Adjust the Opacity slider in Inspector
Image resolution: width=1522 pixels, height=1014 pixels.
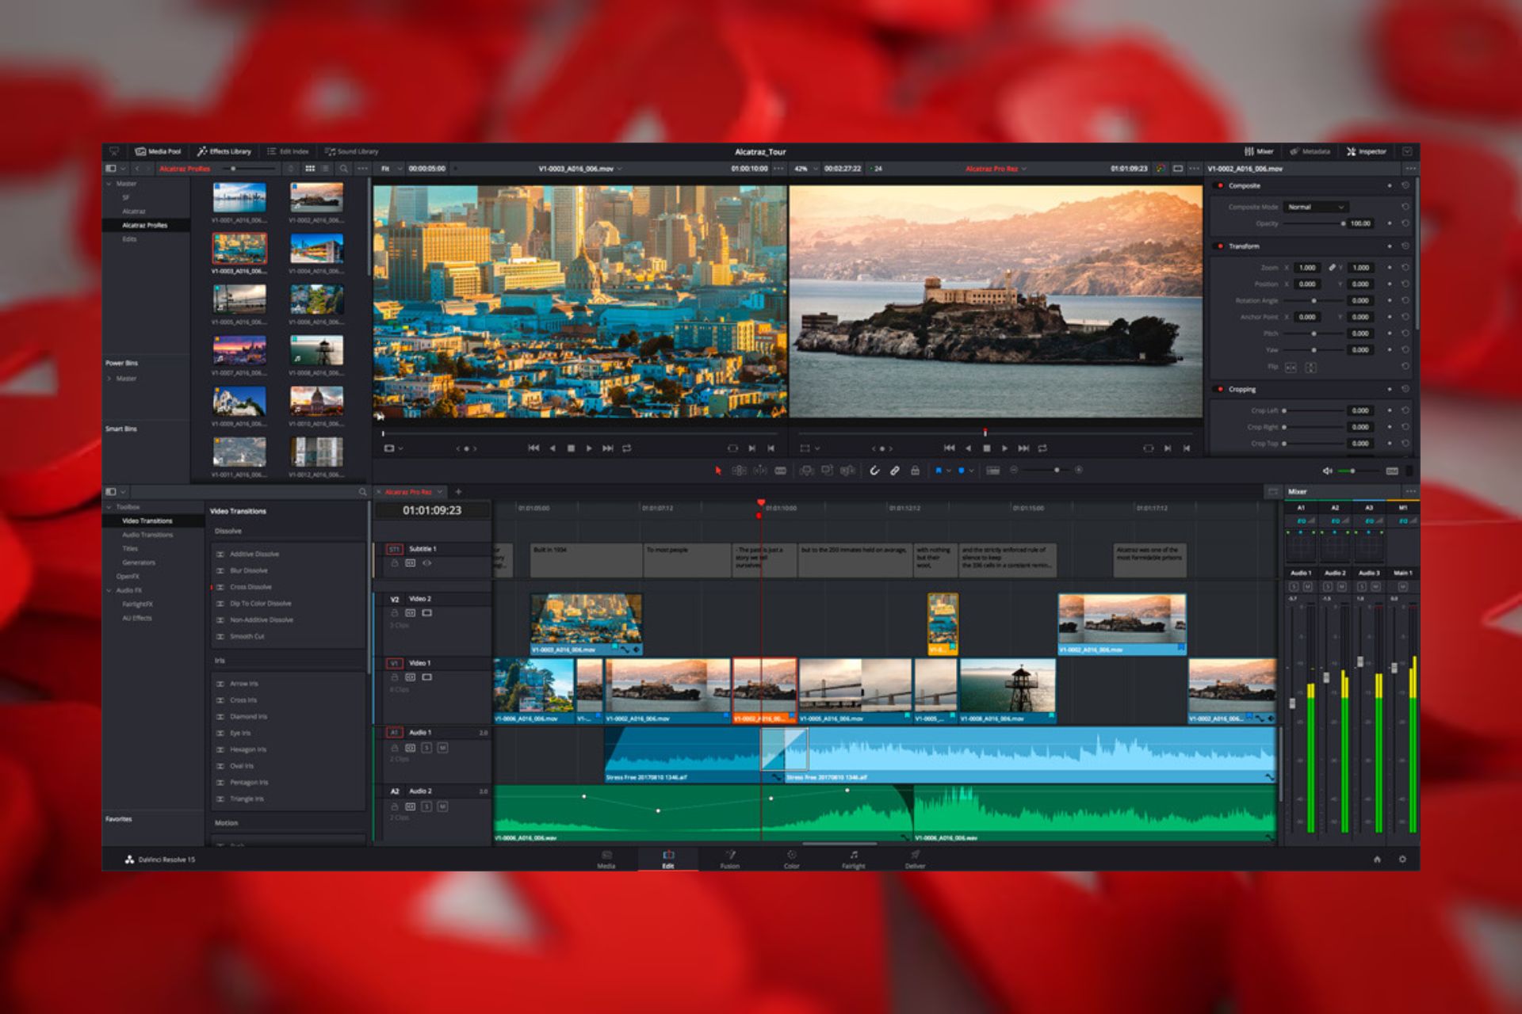(x=1316, y=223)
